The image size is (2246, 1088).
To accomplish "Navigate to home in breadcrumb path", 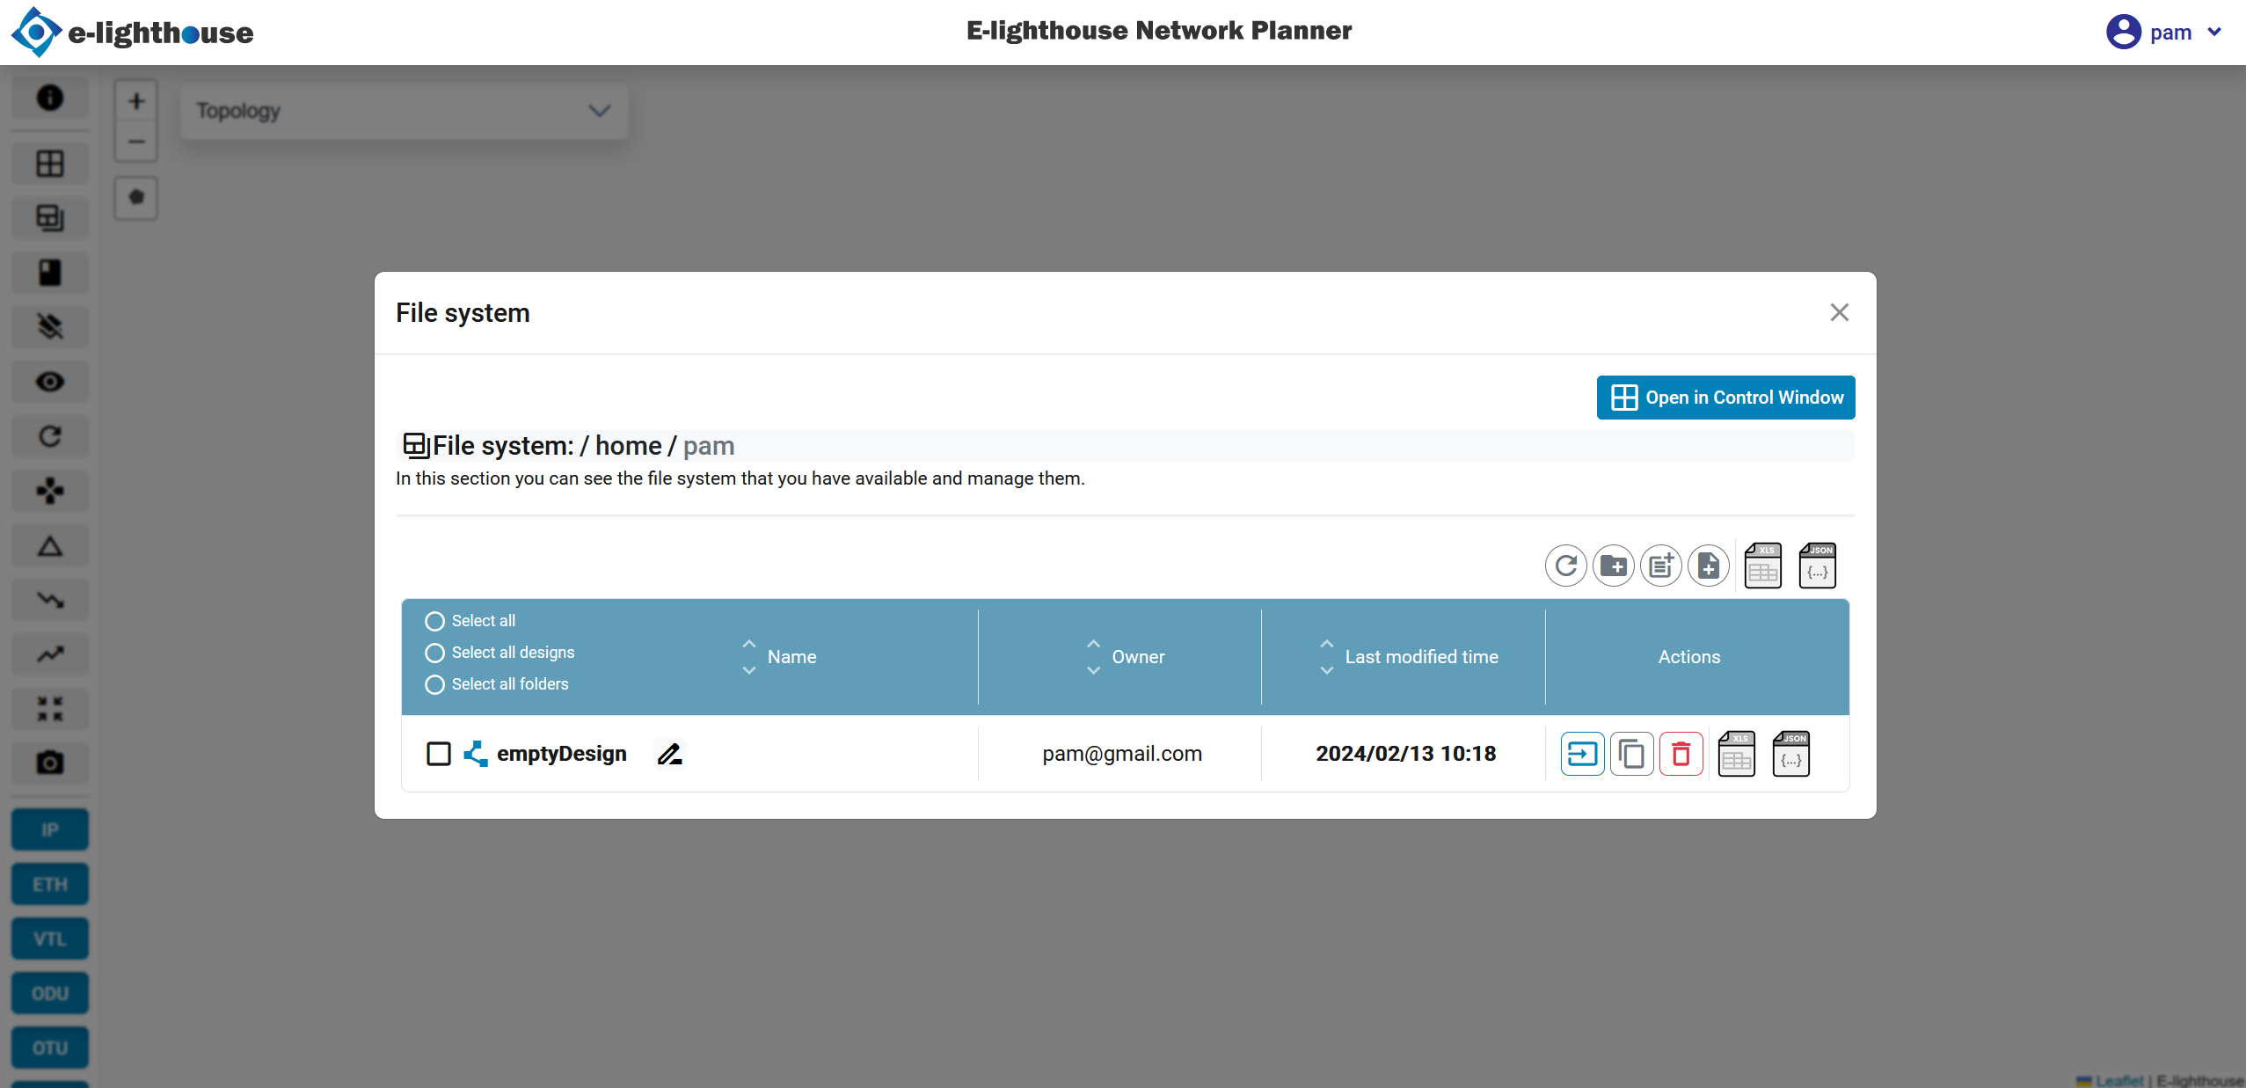I will tap(628, 446).
